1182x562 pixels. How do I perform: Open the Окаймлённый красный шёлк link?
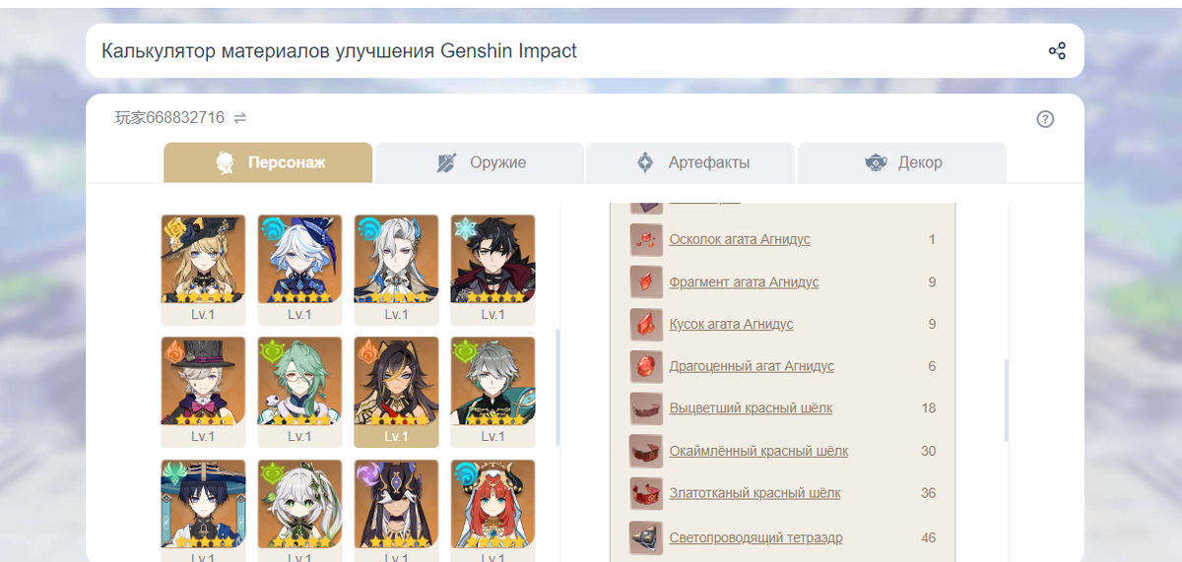pos(758,451)
